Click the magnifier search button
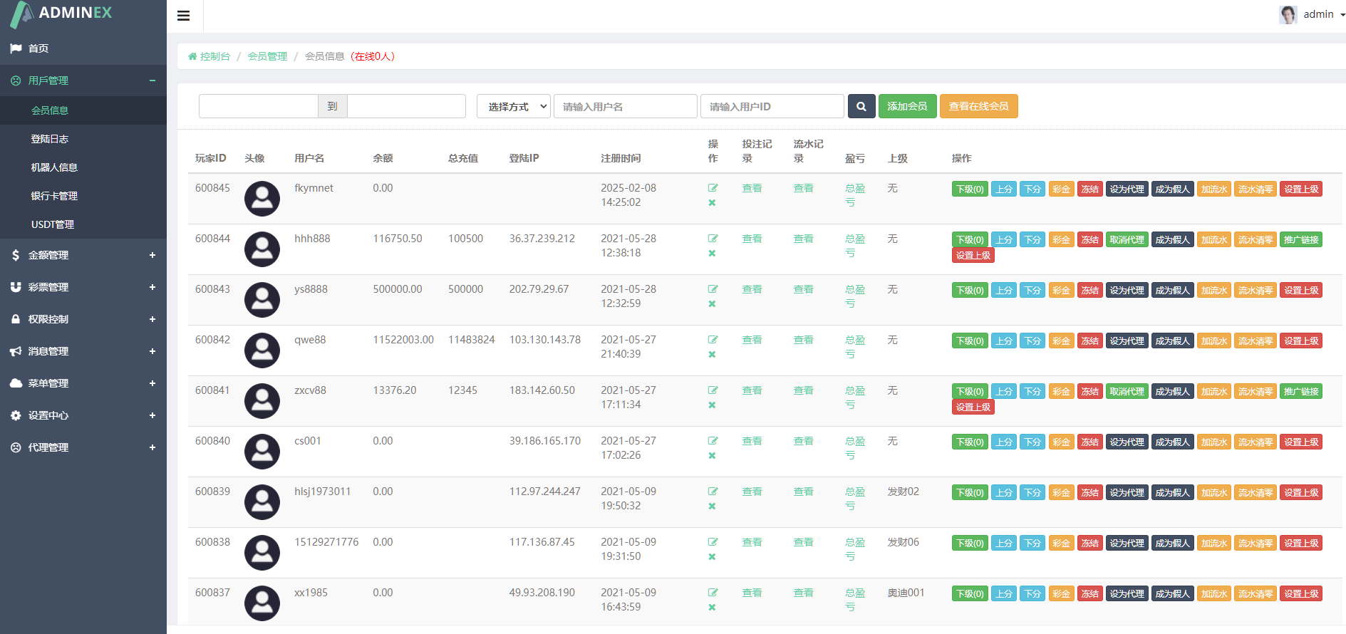Image resolution: width=1346 pixels, height=634 pixels. (861, 106)
